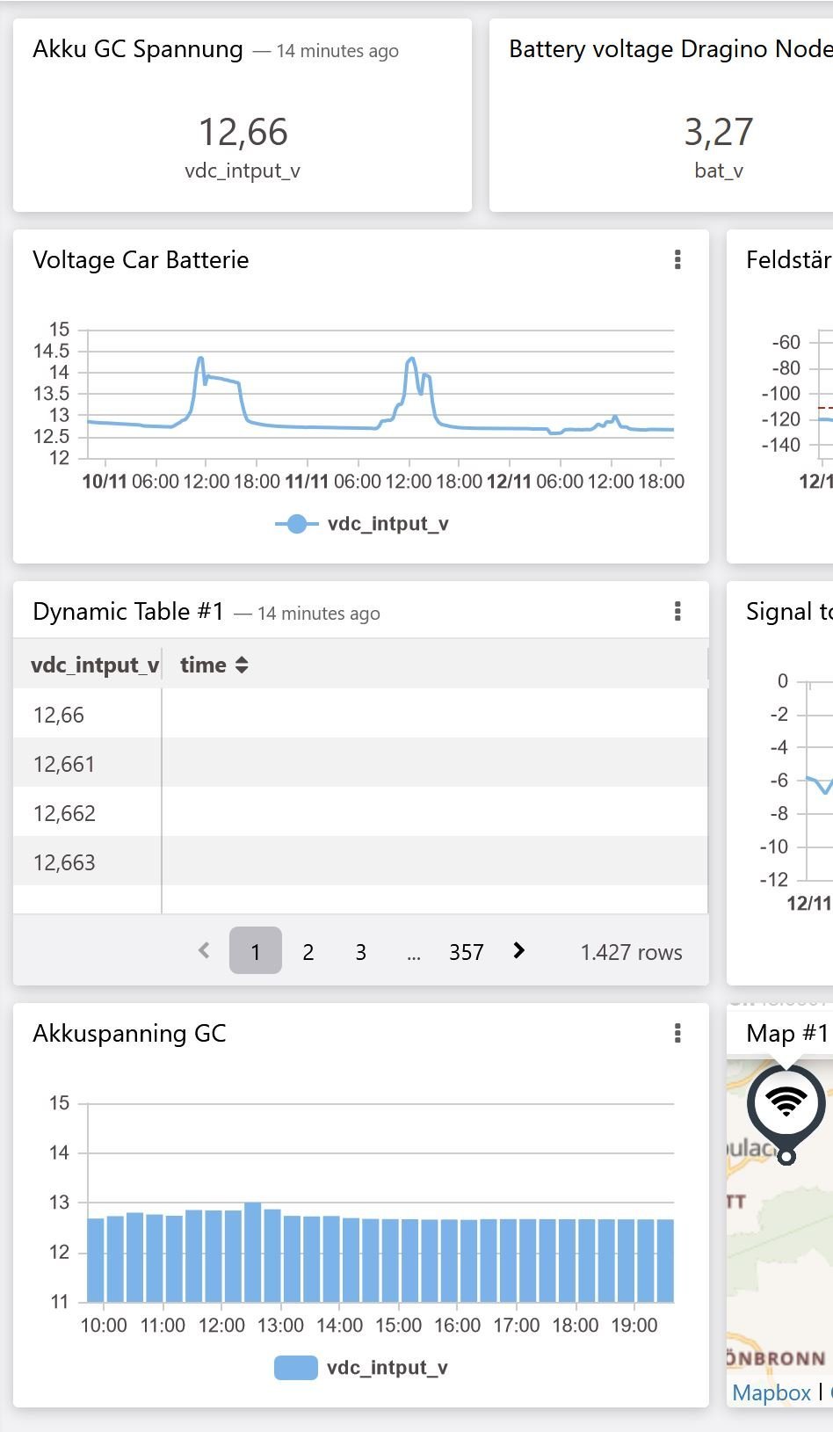Screen dimensions: 833x1432
Task: Select table cell 12,662
Action: coord(64,813)
